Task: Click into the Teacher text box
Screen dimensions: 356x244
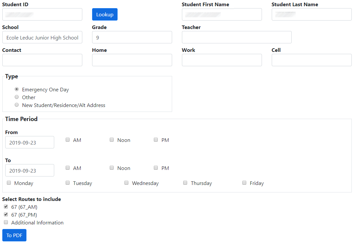Action: (x=236, y=37)
